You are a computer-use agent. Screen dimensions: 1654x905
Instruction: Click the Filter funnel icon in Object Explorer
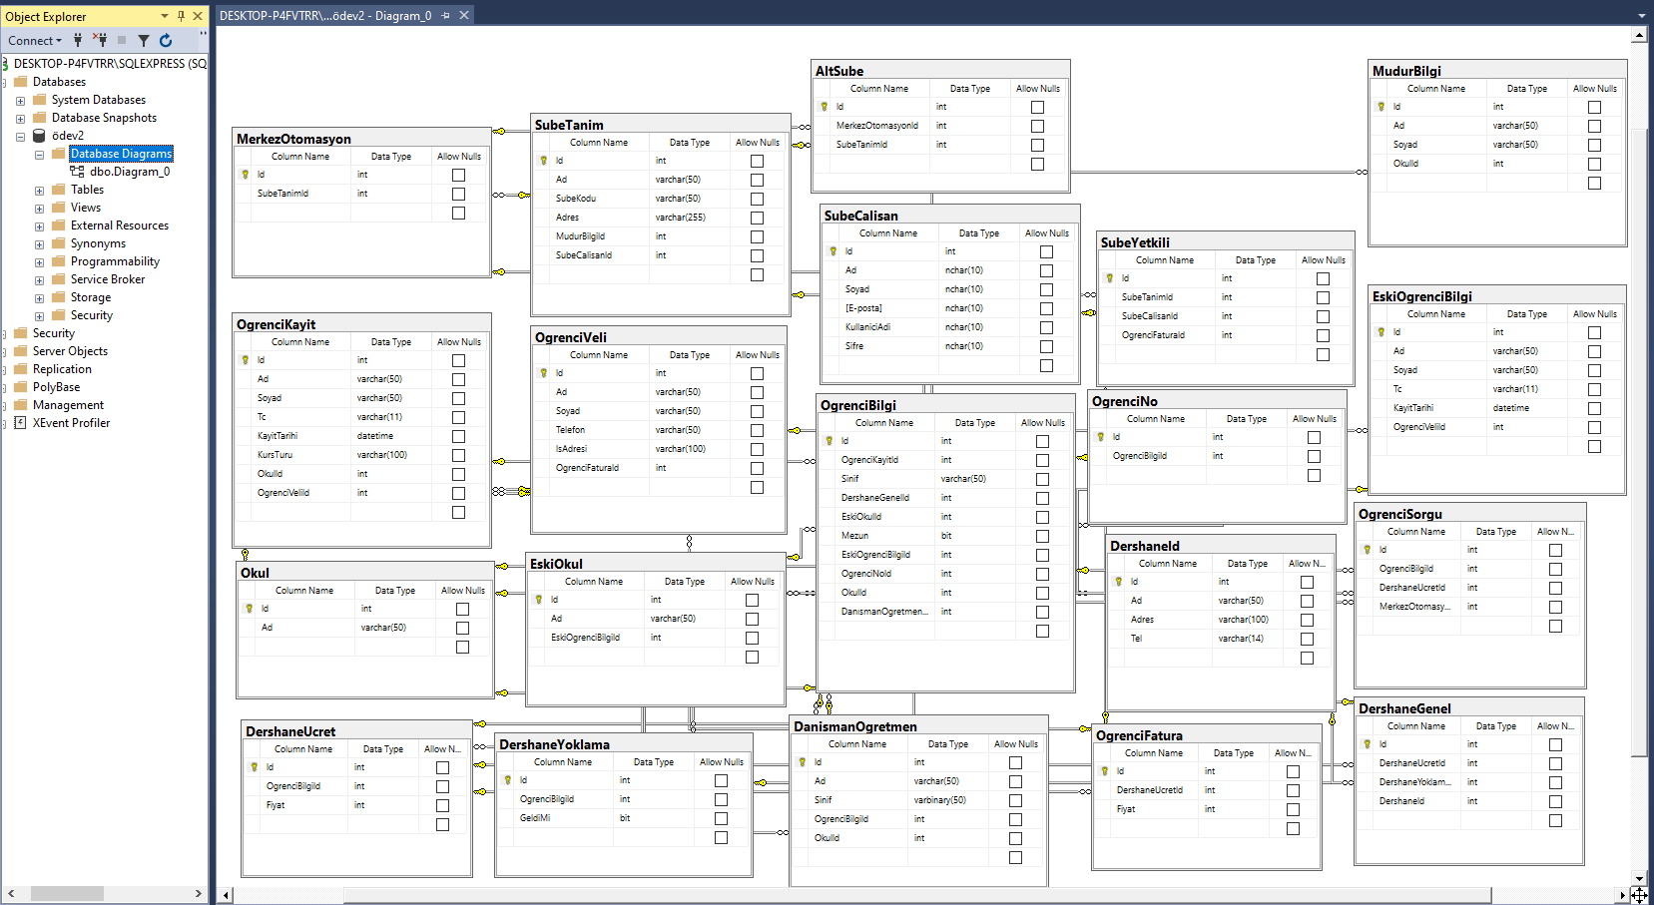point(144,40)
